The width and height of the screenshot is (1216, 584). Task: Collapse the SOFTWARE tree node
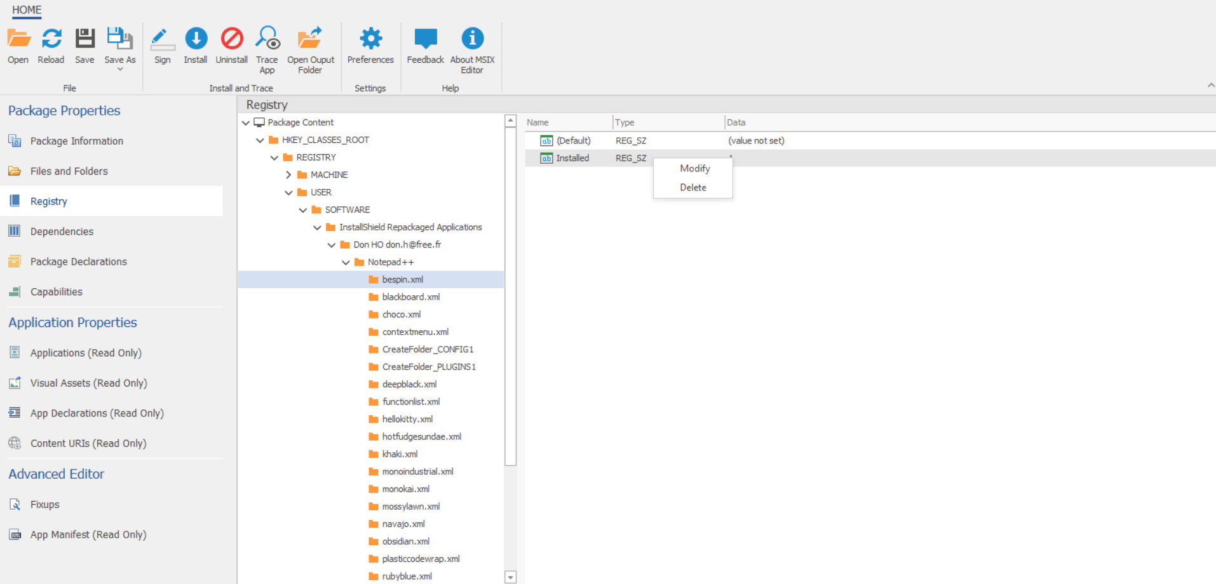pyautogui.click(x=303, y=209)
